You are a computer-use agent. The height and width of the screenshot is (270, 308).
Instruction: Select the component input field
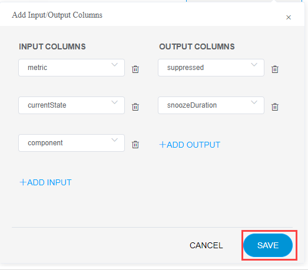coord(71,143)
